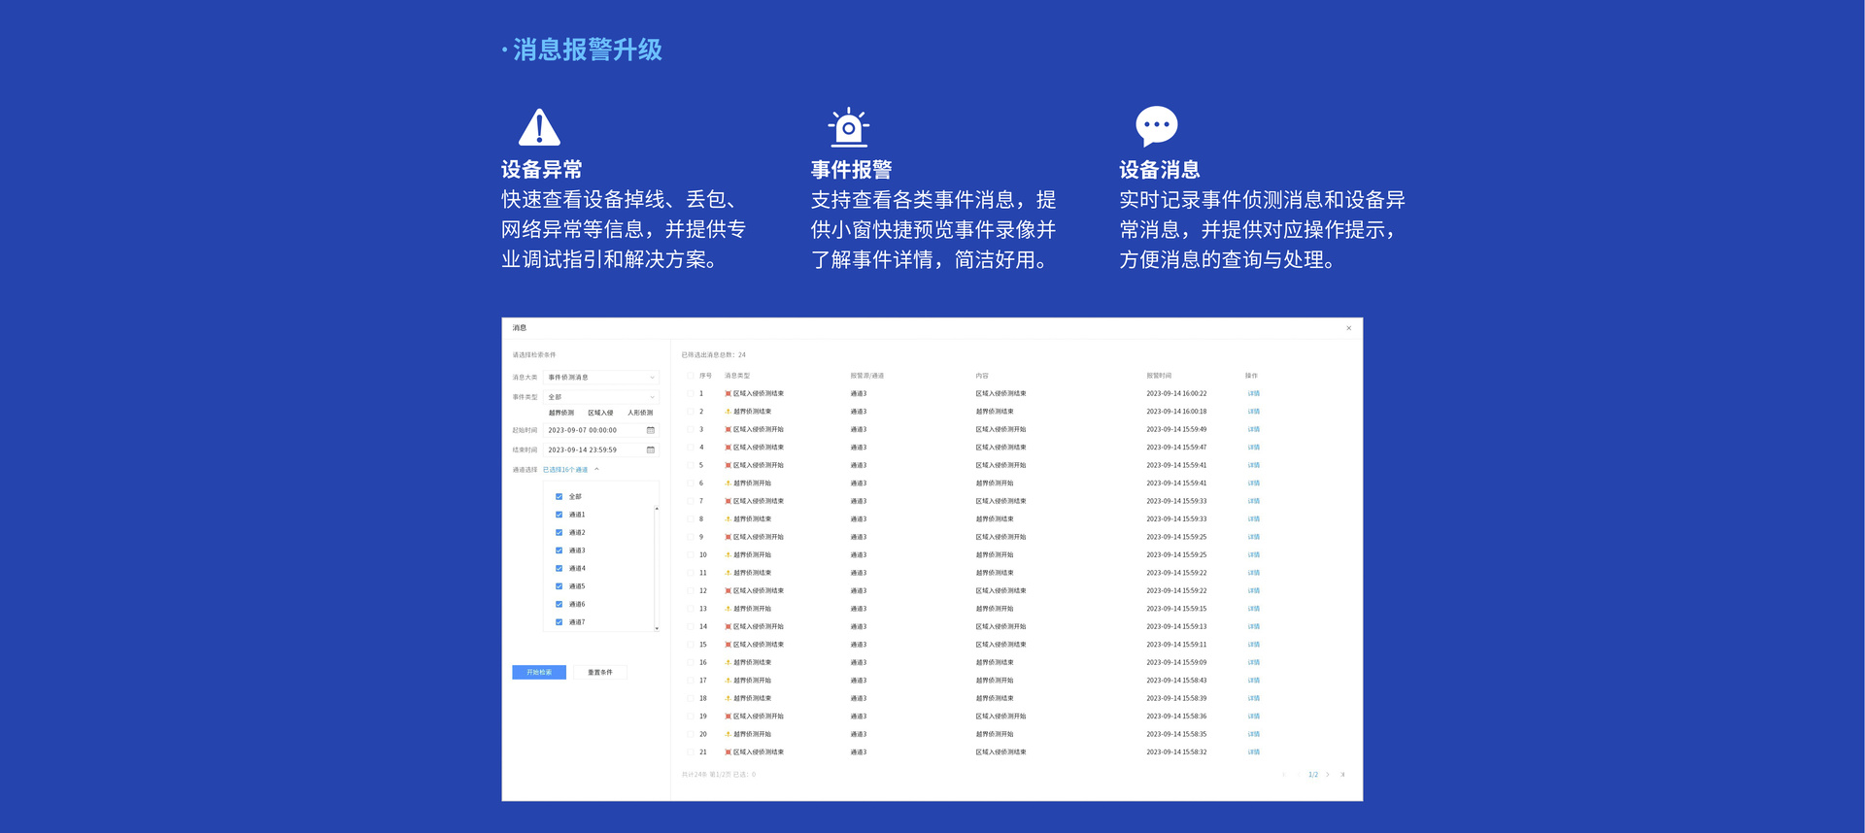Open the calendar picker for 结束时间

(651, 450)
